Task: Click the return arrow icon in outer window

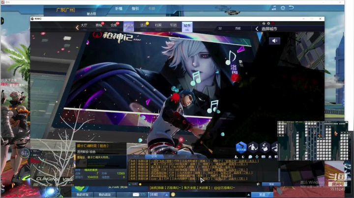Action: [x=291, y=8]
